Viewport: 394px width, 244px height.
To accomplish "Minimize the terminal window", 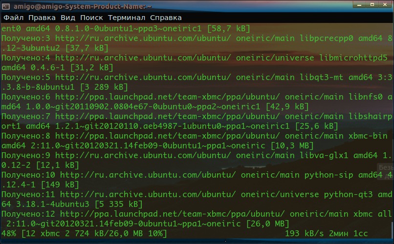I will [x=359, y=4].
